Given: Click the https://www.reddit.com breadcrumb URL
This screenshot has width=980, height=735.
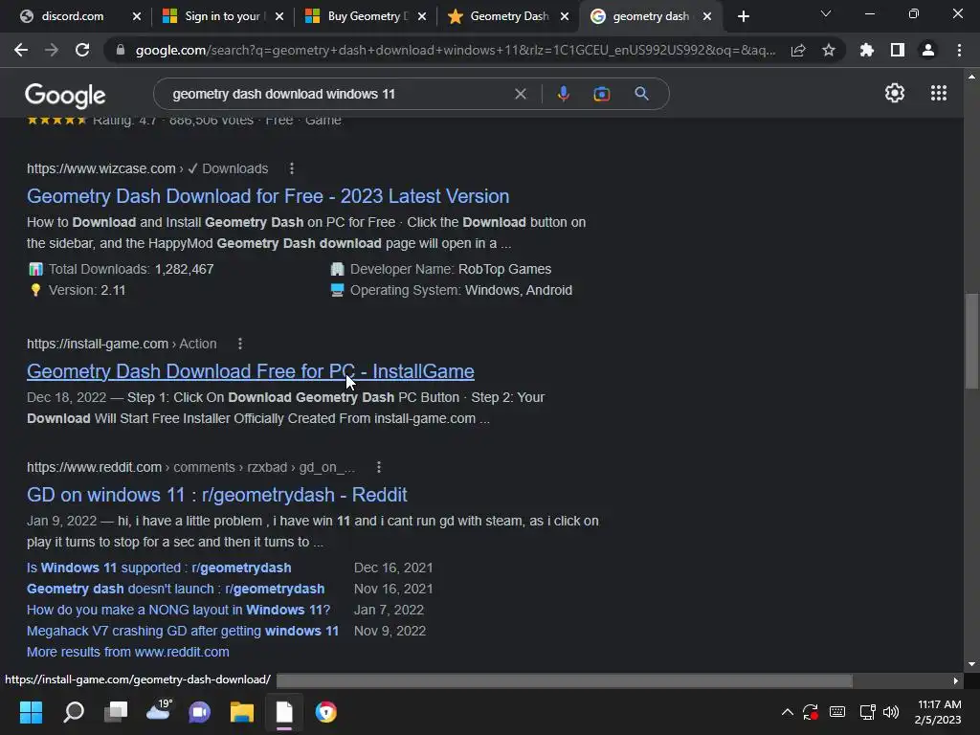Looking at the screenshot, I should (x=95, y=467).
